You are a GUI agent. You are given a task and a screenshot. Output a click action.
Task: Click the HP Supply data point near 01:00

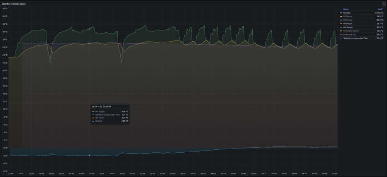(x=89, y=29)
